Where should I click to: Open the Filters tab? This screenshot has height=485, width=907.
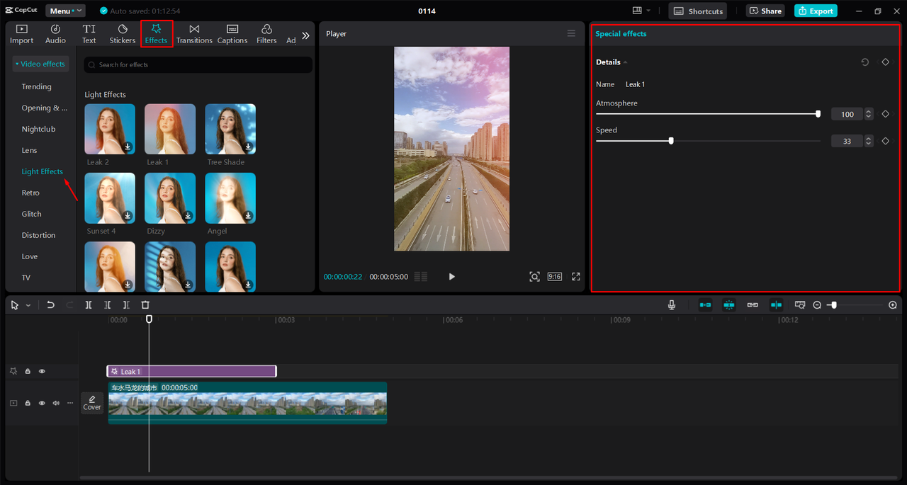tap(266, 33)
